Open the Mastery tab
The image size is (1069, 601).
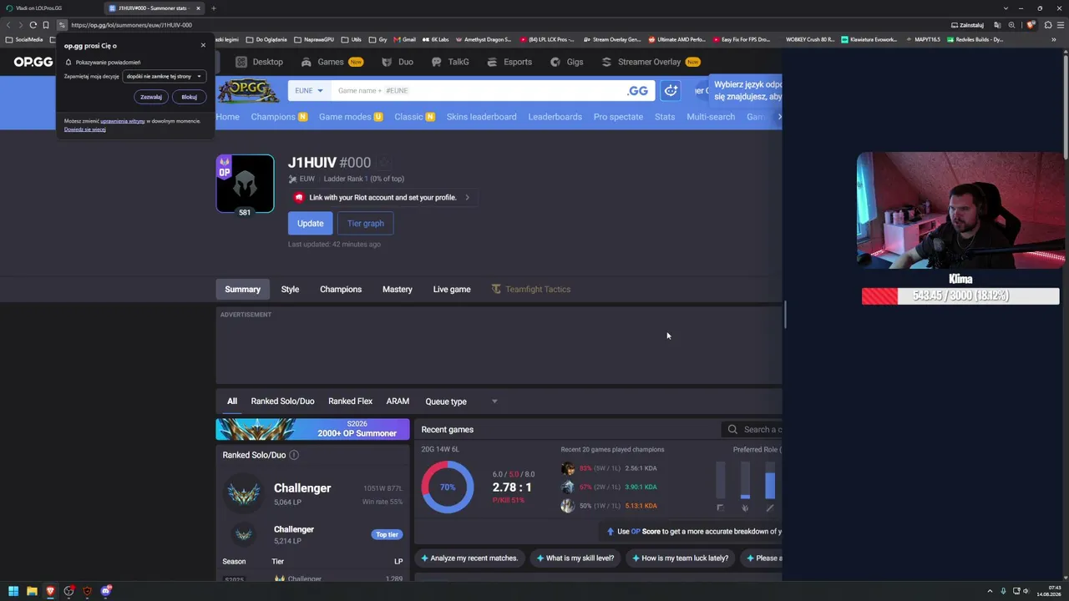click(x=398, y=290)
